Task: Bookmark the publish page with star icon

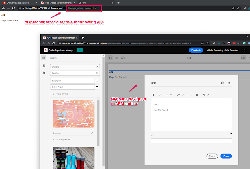Action: (238, 8)
